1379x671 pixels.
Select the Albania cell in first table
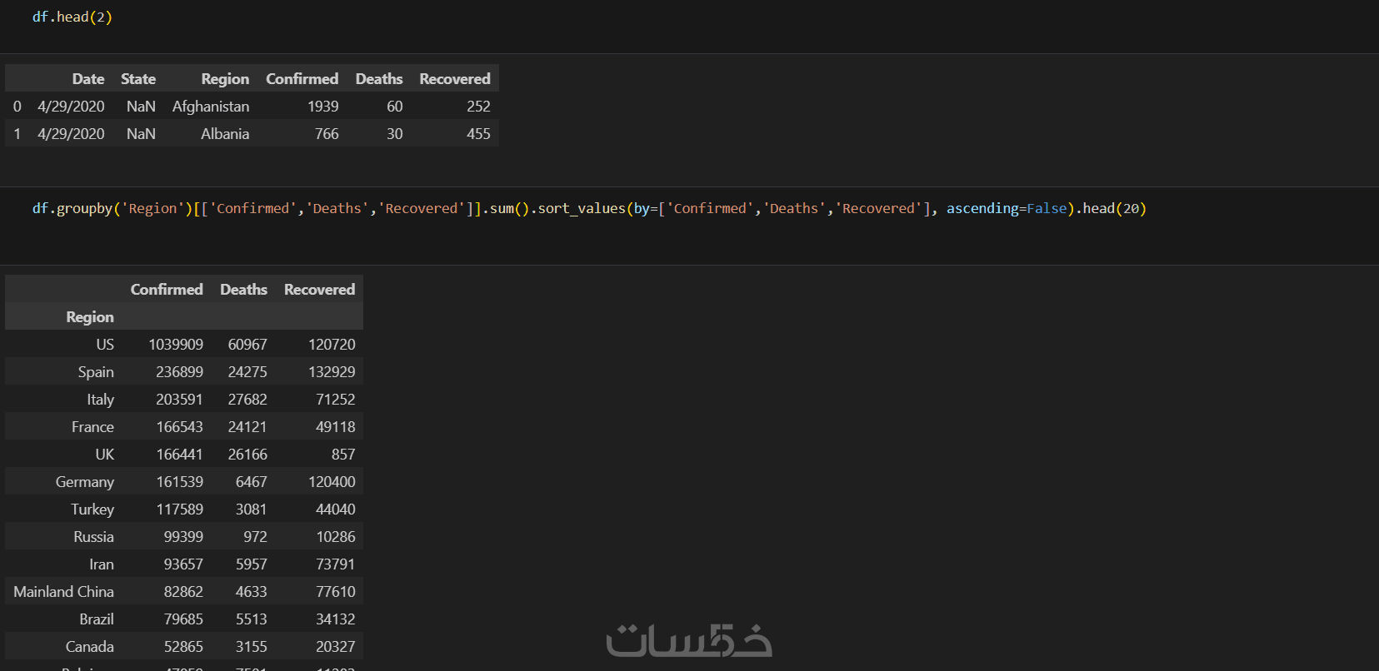point(225,134)
